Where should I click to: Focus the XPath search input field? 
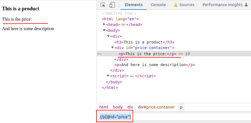click(189, 117)
